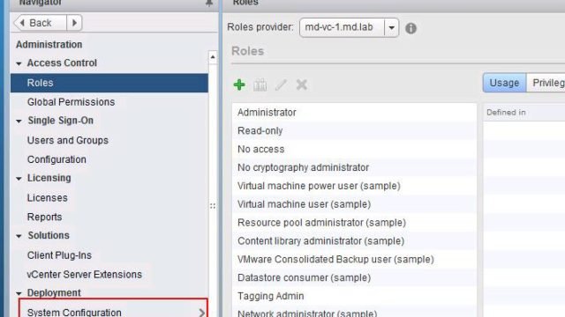Open Single Sign-On Configuration
The height and width of the screenshot is (317, 565).
click(56, 159)
